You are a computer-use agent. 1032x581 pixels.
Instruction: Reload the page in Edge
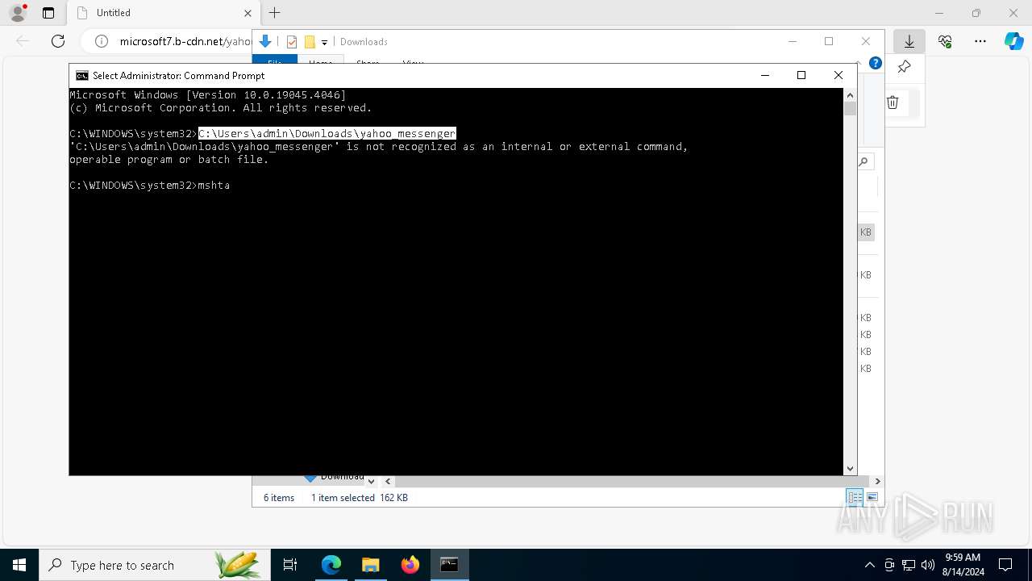pos(58,41)
